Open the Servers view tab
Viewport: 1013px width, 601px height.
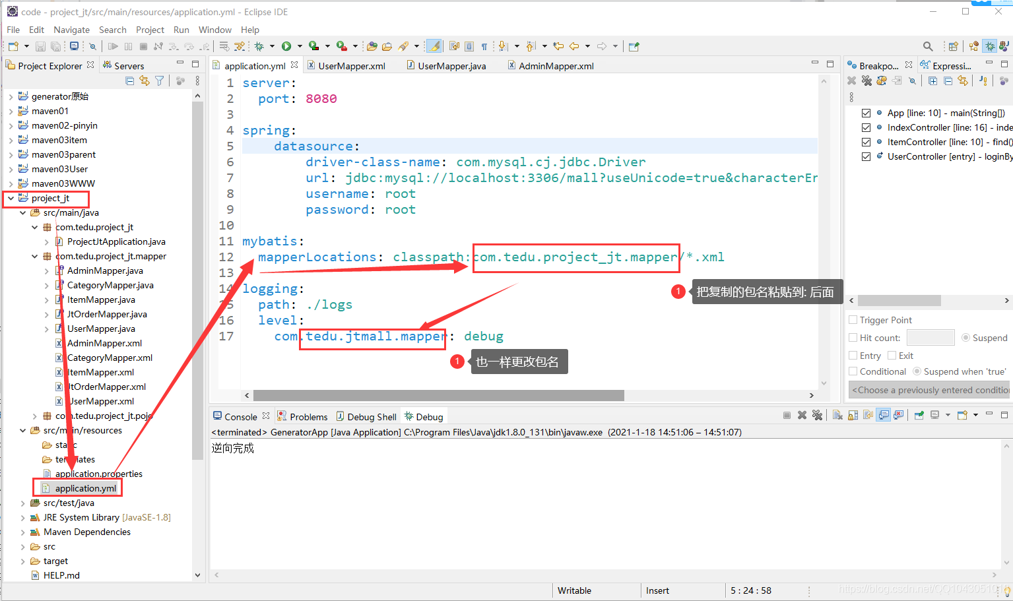tap(123, 66)
